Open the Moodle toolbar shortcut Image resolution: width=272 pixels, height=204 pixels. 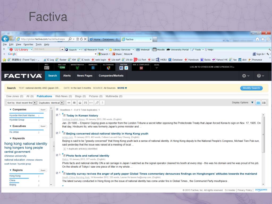pos(159,50)
